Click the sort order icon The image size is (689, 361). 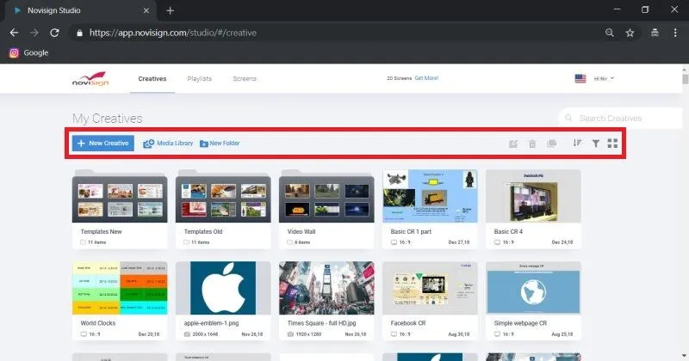click(577, 144)
